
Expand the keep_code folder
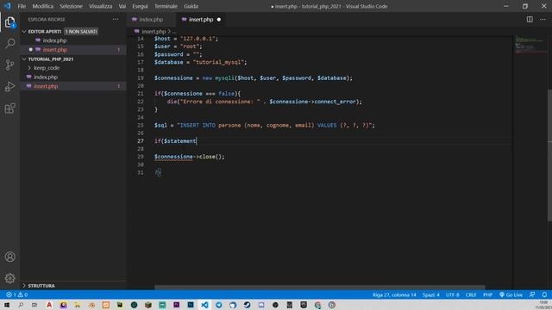click(30, 67)
